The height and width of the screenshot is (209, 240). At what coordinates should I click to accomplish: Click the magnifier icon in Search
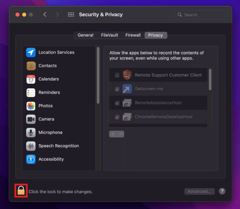(180, 15)
